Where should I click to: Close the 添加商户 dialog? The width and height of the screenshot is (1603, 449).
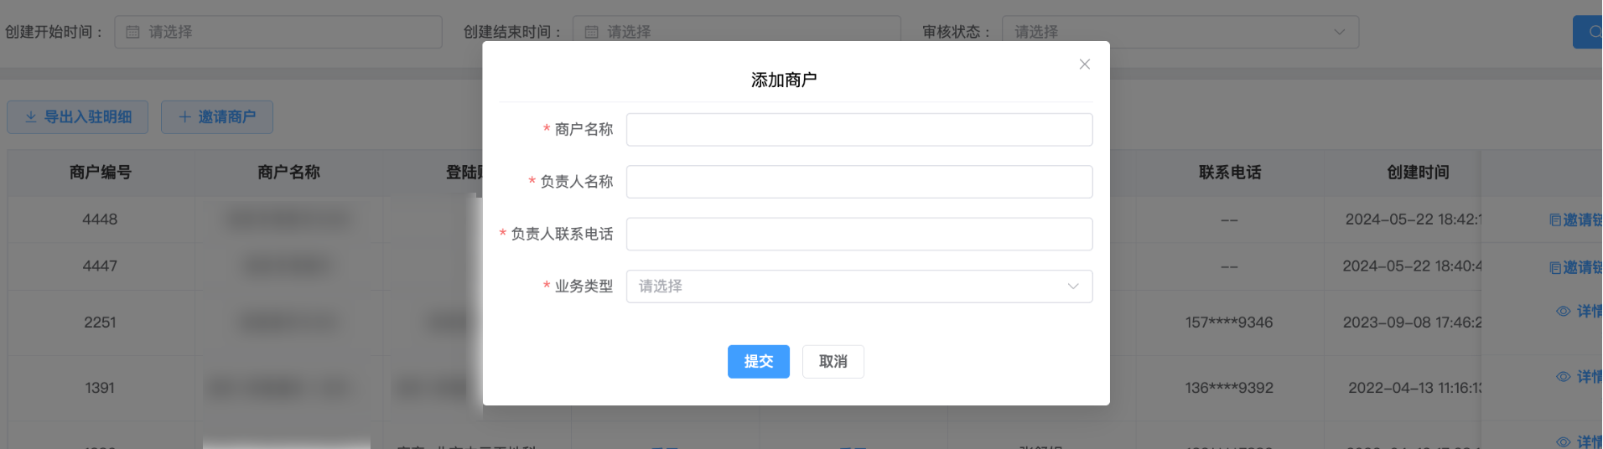1084,65
